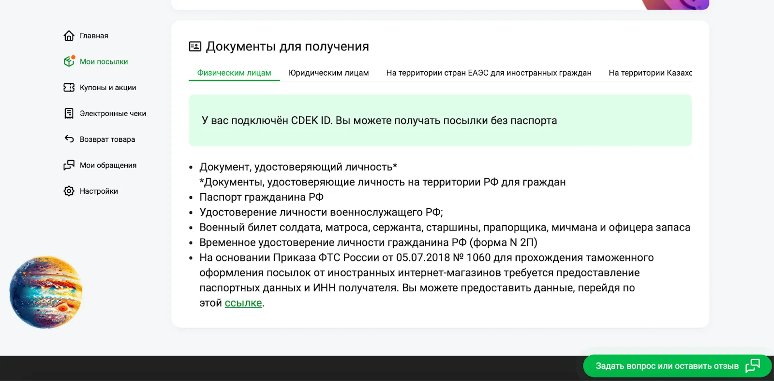Click the Jupiter planet image
Screen dimensions: 774x381
coord(46,292)
